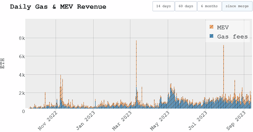Image resolution: width=253 pixels, height=132 pixels.
Task: Hide the MEV series via its legend label
Action: pyautogui.click(x=223, y=27)
